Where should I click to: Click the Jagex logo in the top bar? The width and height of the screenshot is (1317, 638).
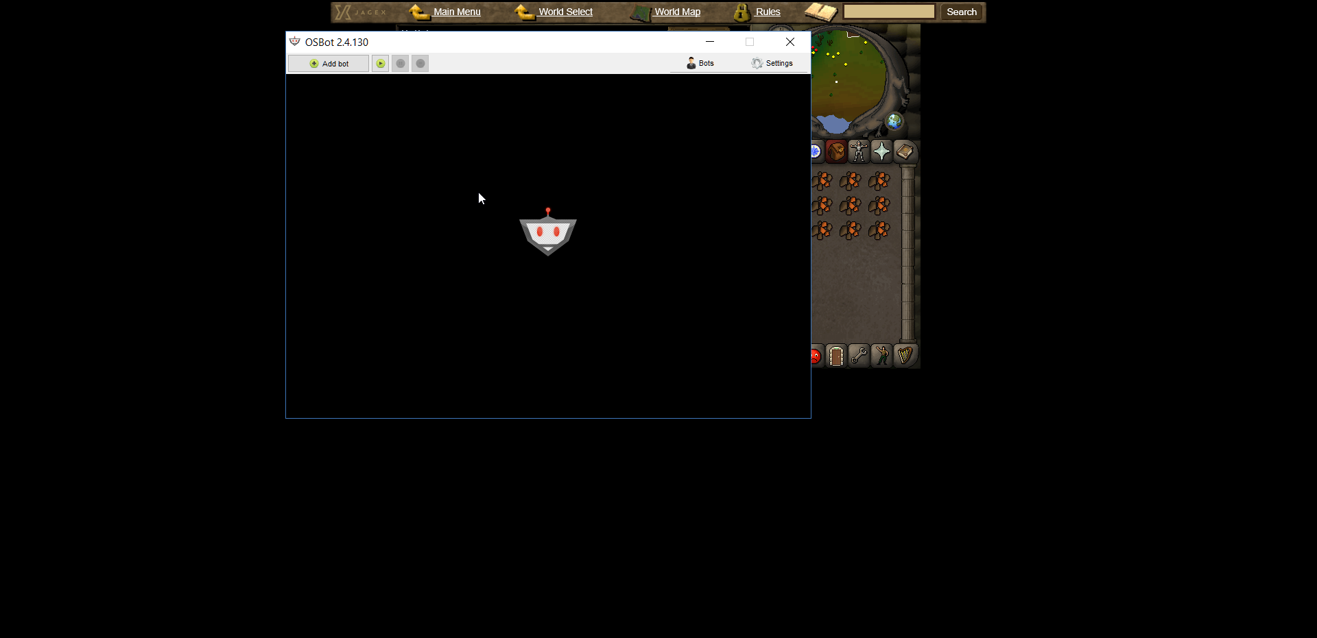tap(361, 12)
